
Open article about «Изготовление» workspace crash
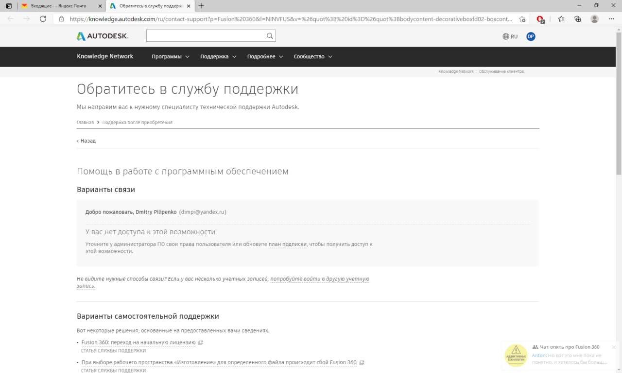[219, 362]
